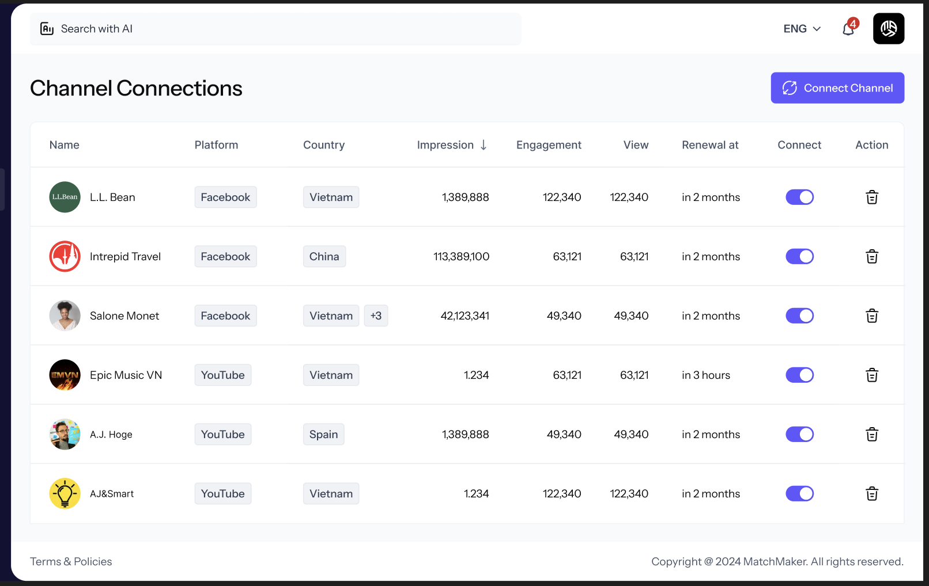Select the name Intrepid Travel
Image resolution: width=929 pixels, height=586 pixels.
[x=125, y=256]
